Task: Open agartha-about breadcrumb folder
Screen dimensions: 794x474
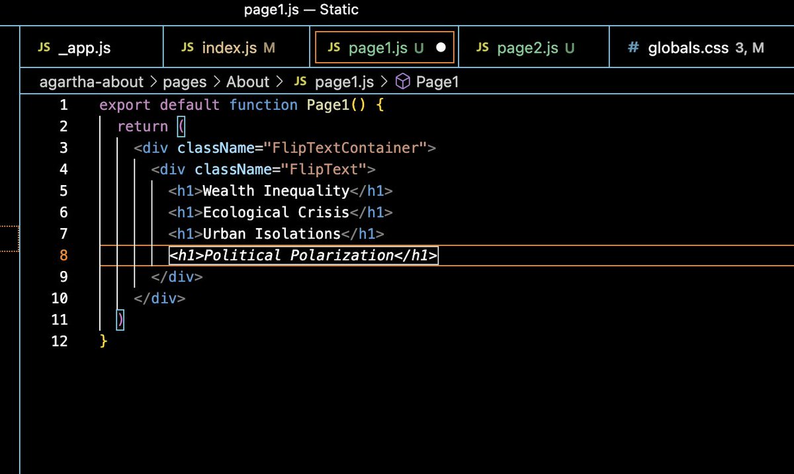Action: click(x=91, y=82)
